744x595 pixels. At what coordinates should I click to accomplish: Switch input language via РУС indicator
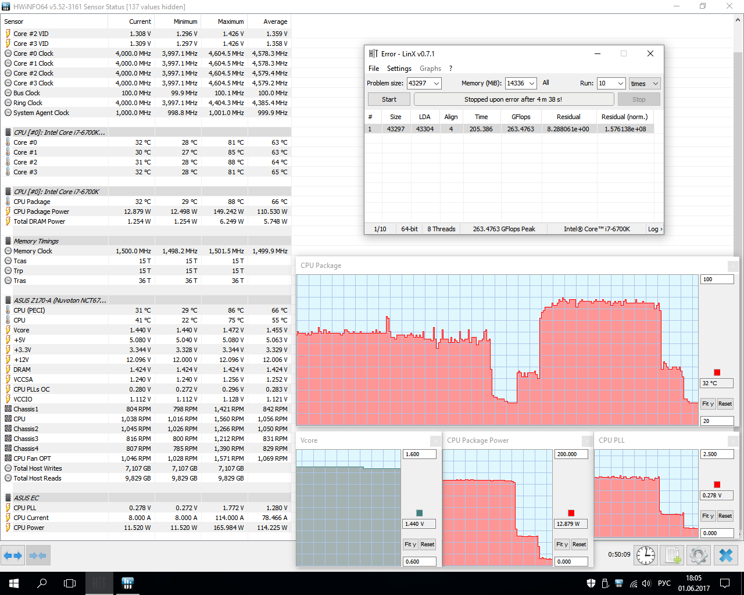(664, 583)
